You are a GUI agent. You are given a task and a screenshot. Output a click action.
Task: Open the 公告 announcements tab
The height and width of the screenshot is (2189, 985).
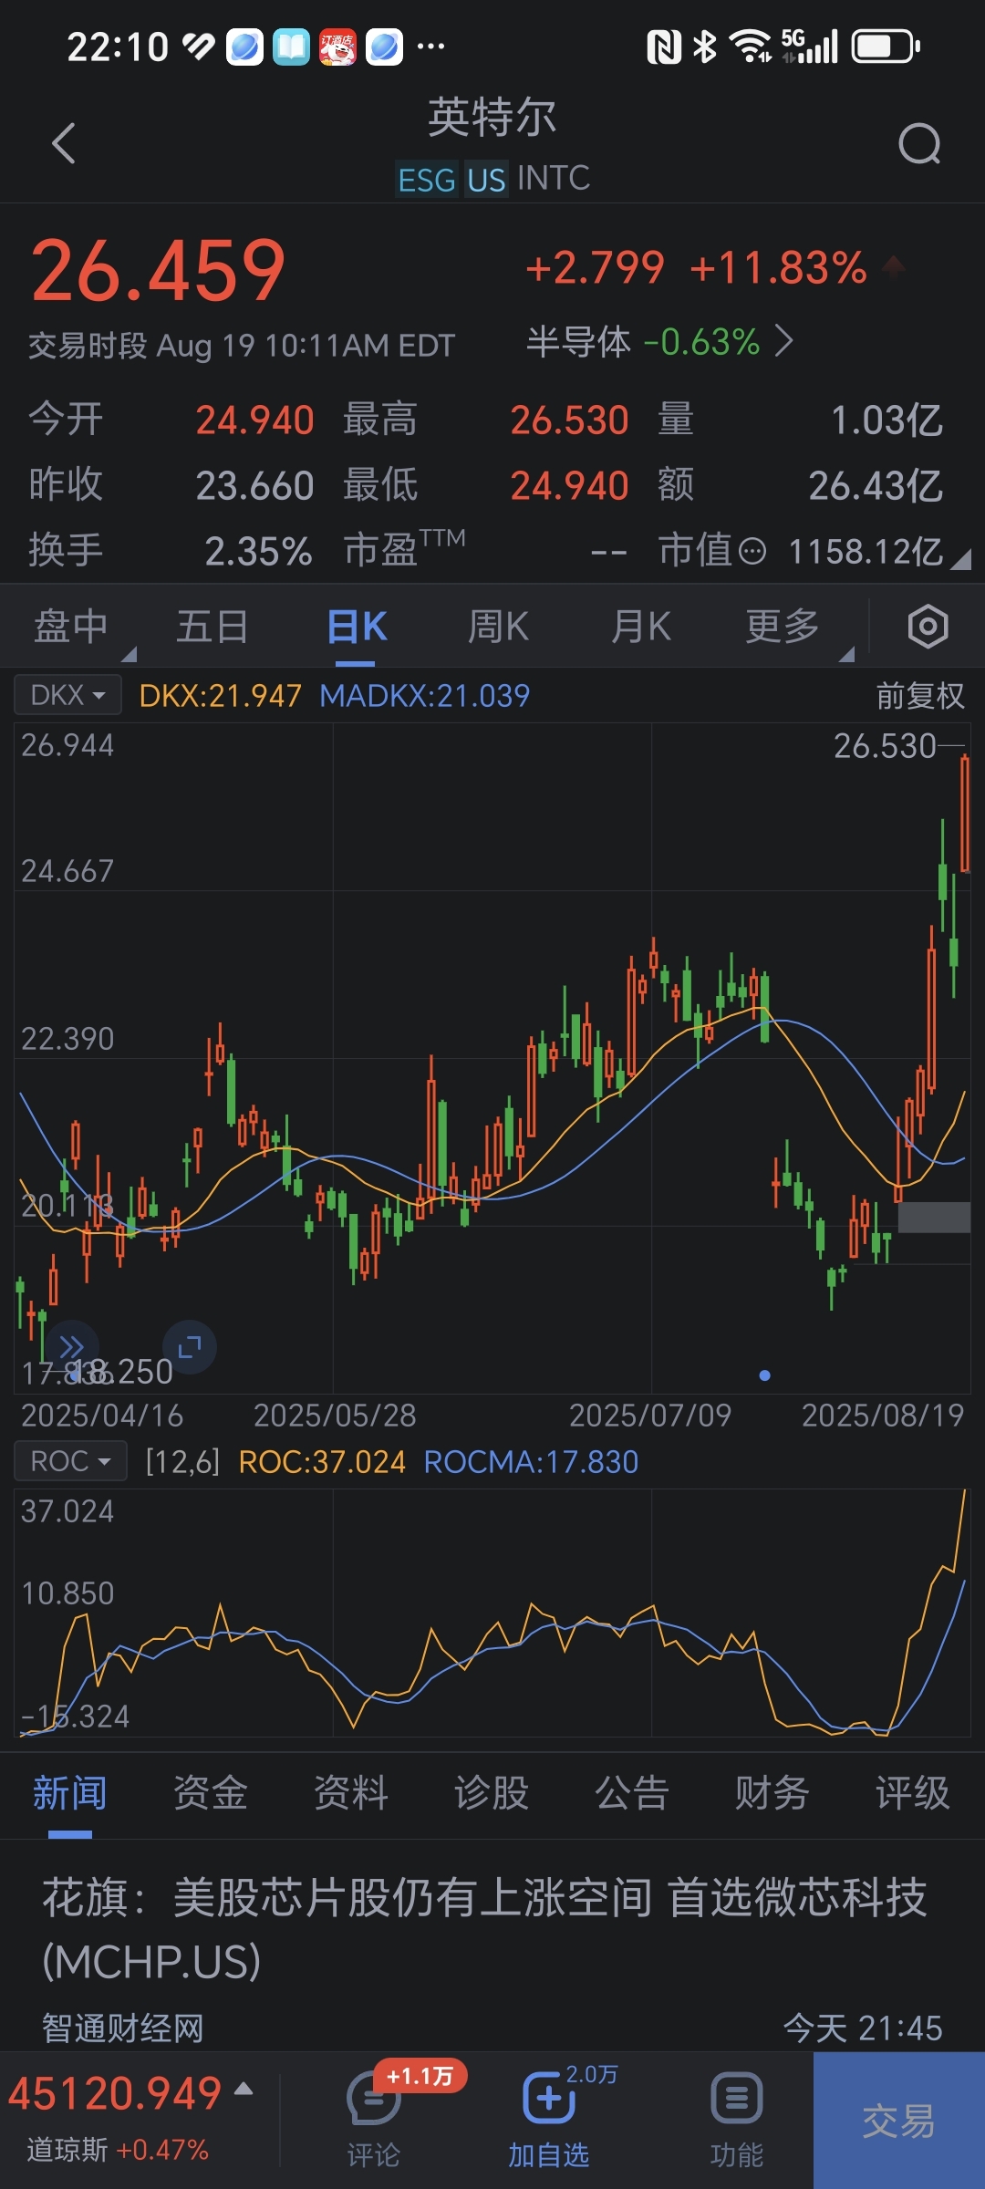pos(632,1793)
